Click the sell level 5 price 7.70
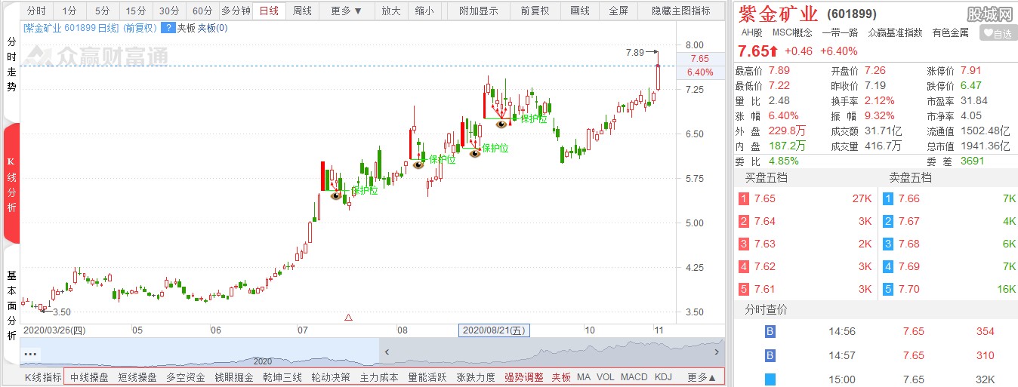Image resolution: width=1018 pixels, height=387 pixels. (909, 289)
